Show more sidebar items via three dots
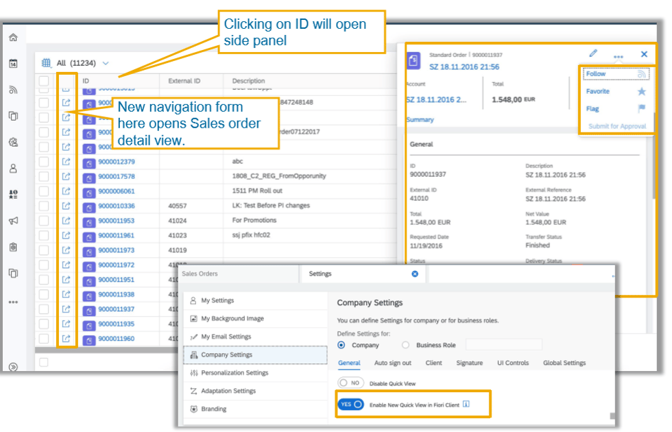The width and height of the screenshot is (672, 432). pos(13,302)
